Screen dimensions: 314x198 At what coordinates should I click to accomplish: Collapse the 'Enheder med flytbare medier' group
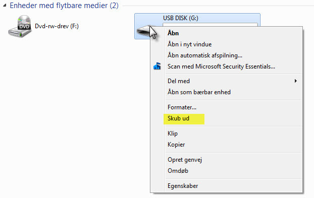point(5,6)
